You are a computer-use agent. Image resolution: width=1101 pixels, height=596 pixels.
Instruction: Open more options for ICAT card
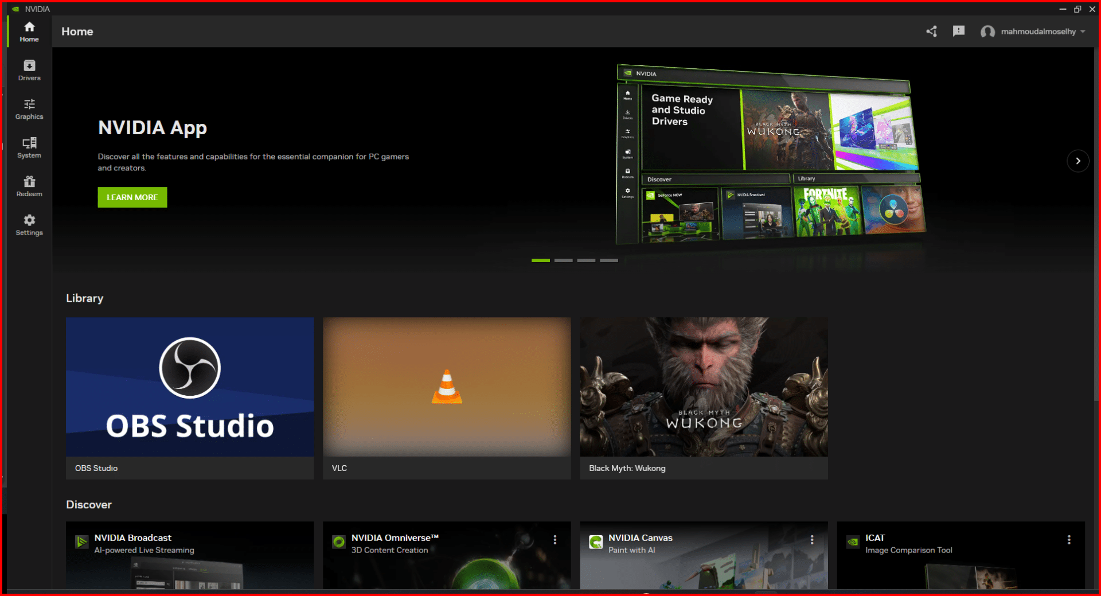coord(1069,540)
